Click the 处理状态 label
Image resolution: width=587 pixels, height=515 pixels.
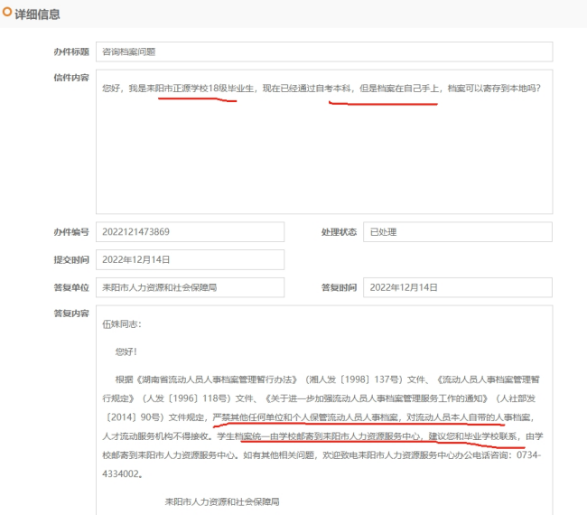[339, 232]
